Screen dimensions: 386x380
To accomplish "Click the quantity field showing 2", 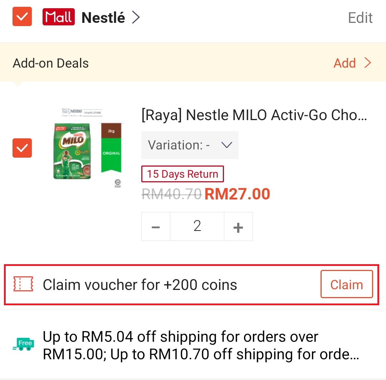I will click(197, 227).
